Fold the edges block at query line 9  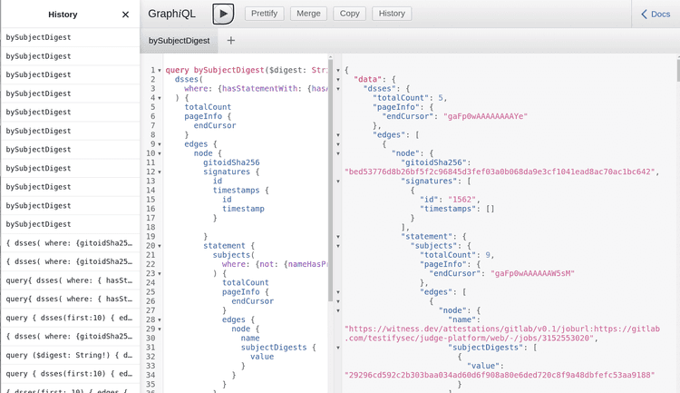160,144
